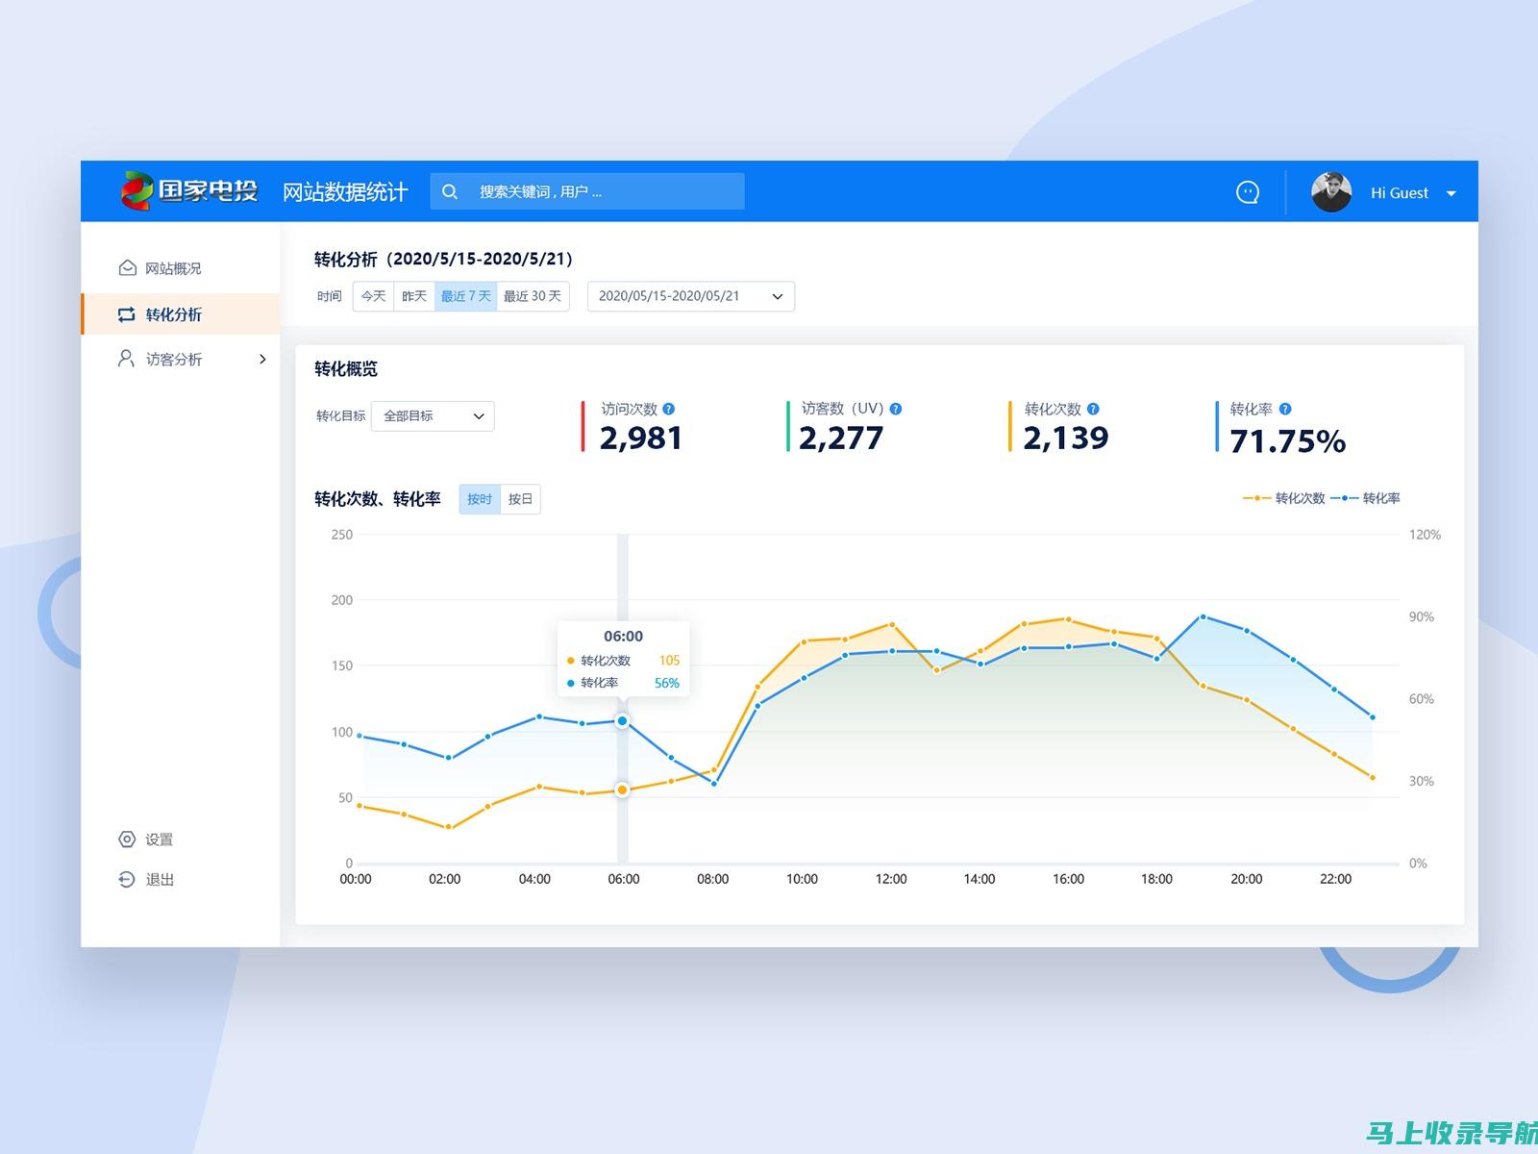Open the 全部目标 conversion goal dropdown

(433, 416)
